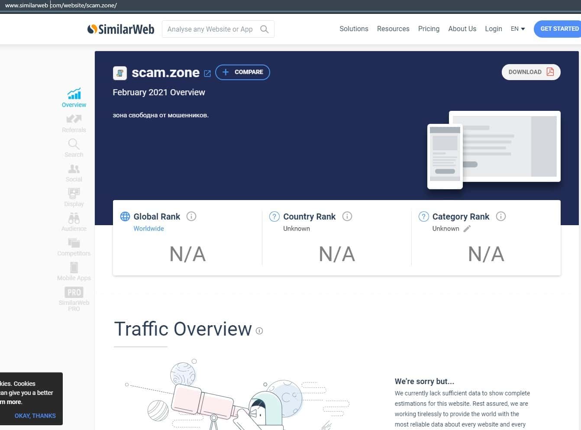Open the Solutions menu
Image resolution: width=581 pixels, height=430 pixels.
point(354,29)
